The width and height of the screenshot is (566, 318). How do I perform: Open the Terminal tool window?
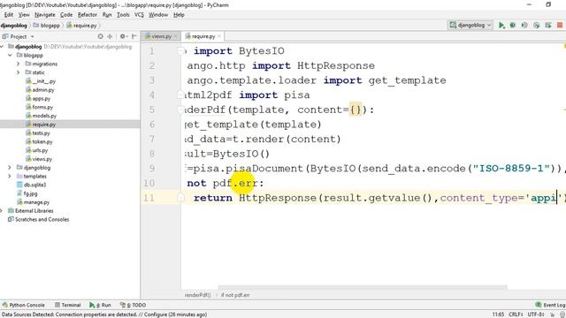point(67,305)
